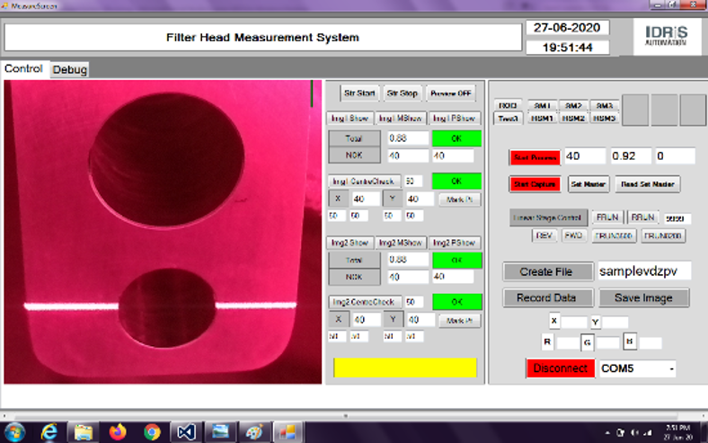Click the Str Start button
This screenshot has width=708, height=443.
tap(359, 93)
